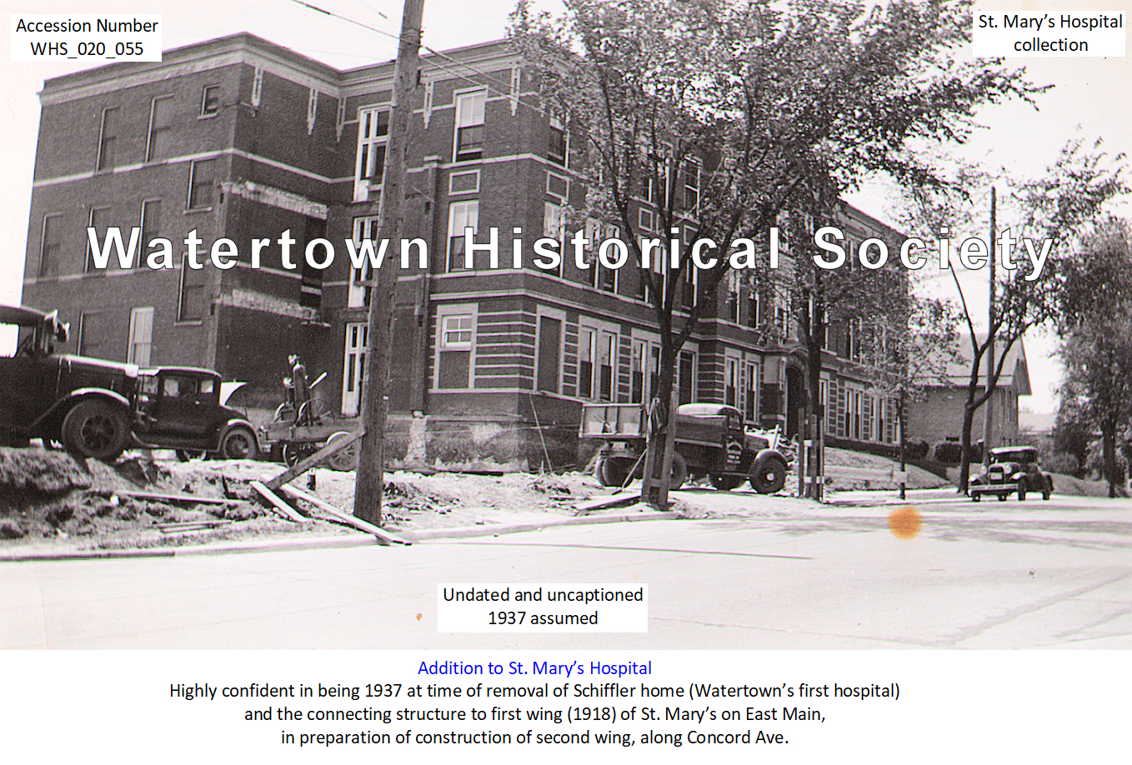Click the caption line starting 'Highly confident in being 1937'
Viewport: 1132px width, 765px height.
[534, 691]
